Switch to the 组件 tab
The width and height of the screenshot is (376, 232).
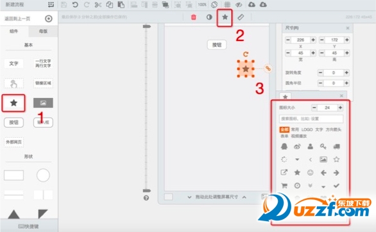tap(14, 31)
